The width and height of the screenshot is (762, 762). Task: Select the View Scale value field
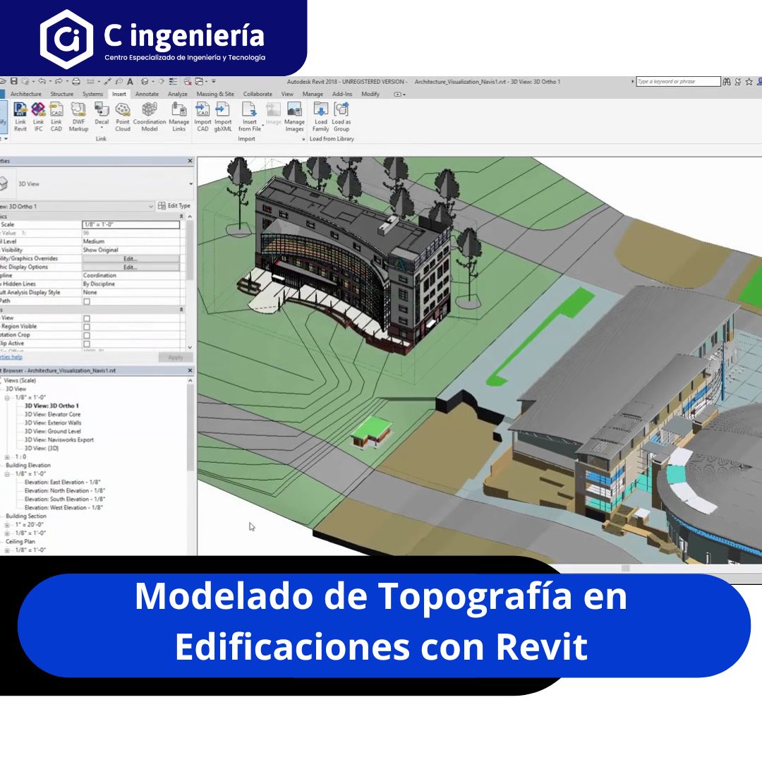point(131,224)
